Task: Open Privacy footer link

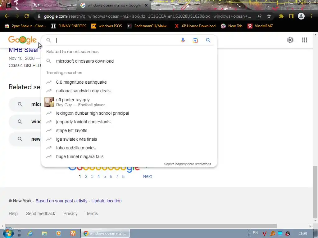Action: [70, 214]
